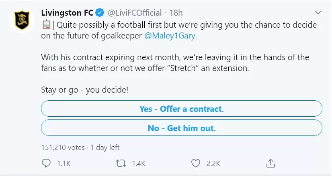The width and height of the screenshot is (332, 176).
Task: Click the 151,210 votes count
Action: (x=63, y=147)
